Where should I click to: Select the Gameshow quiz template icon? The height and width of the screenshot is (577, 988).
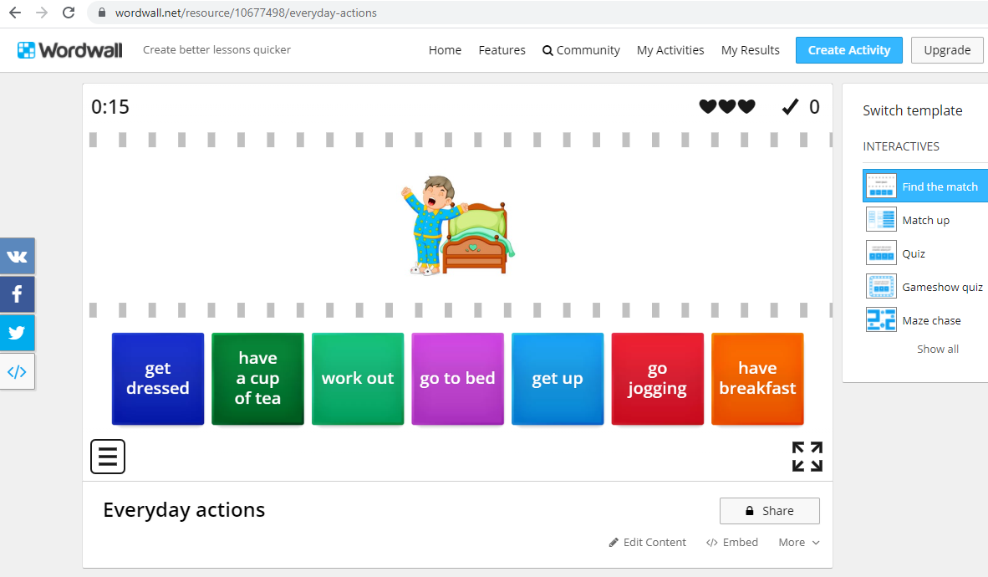[881, 286]
